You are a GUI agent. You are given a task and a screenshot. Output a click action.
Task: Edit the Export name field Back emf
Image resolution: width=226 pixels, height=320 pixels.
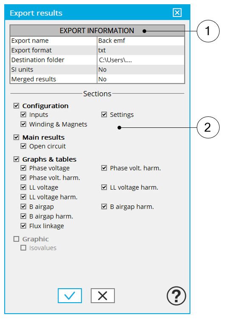click(141, 41)
